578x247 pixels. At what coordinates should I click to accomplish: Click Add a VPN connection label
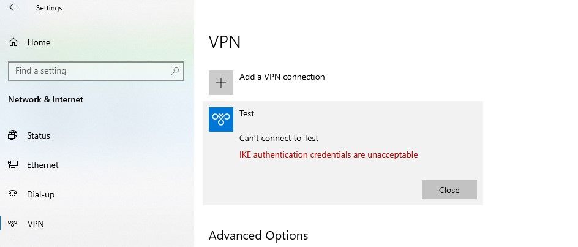[x=282, y=77]
